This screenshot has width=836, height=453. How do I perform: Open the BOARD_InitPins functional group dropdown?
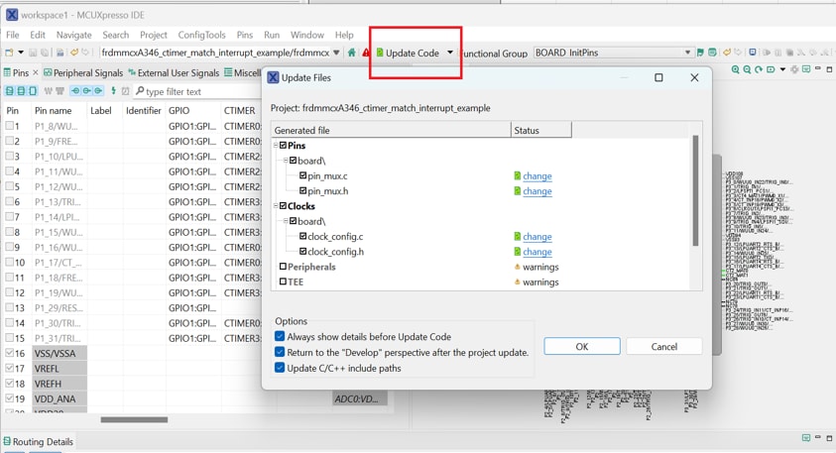click(x=687, y=53)
